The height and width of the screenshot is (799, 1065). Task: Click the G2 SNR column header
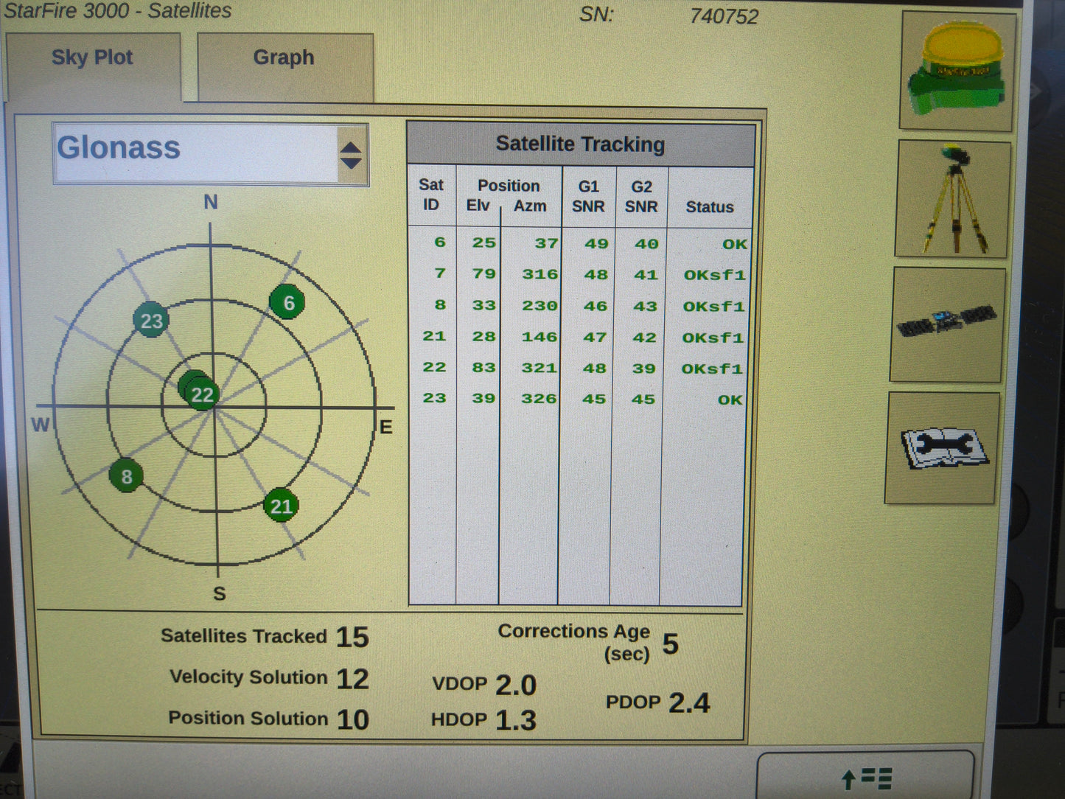click(641, 197)
